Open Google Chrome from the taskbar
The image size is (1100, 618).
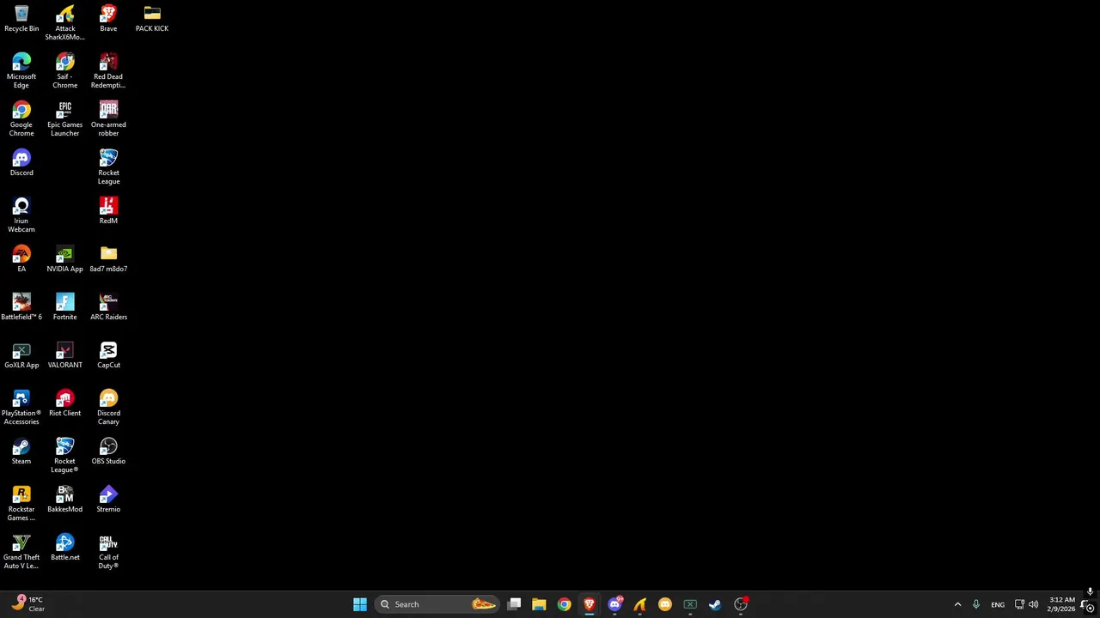tap(564, 604)
